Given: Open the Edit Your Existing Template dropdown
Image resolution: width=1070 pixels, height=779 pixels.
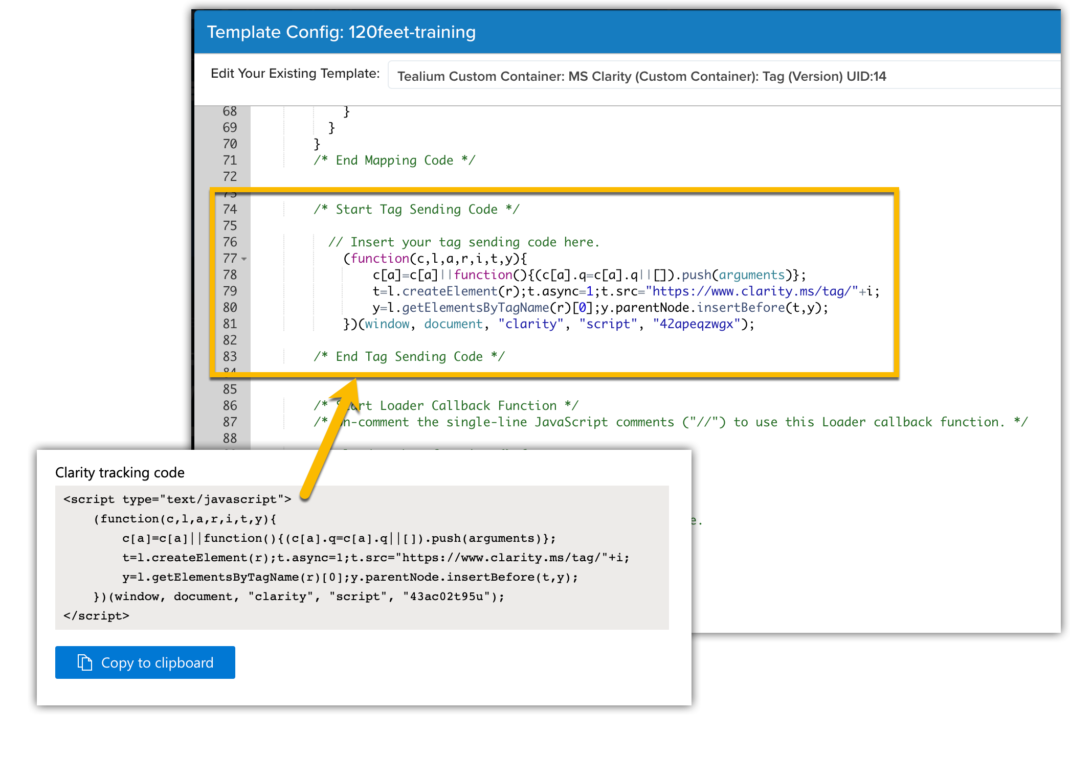Looking at the screenshot, I should click(x=724, y=76).
